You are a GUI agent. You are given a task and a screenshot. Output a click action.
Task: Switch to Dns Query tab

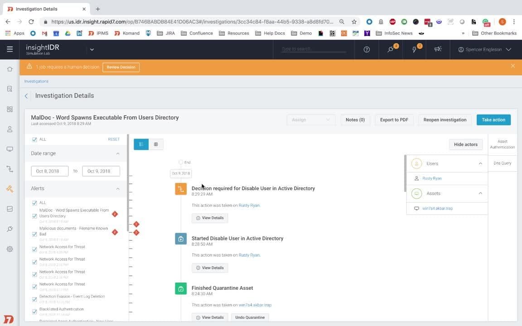click(503, 163)
